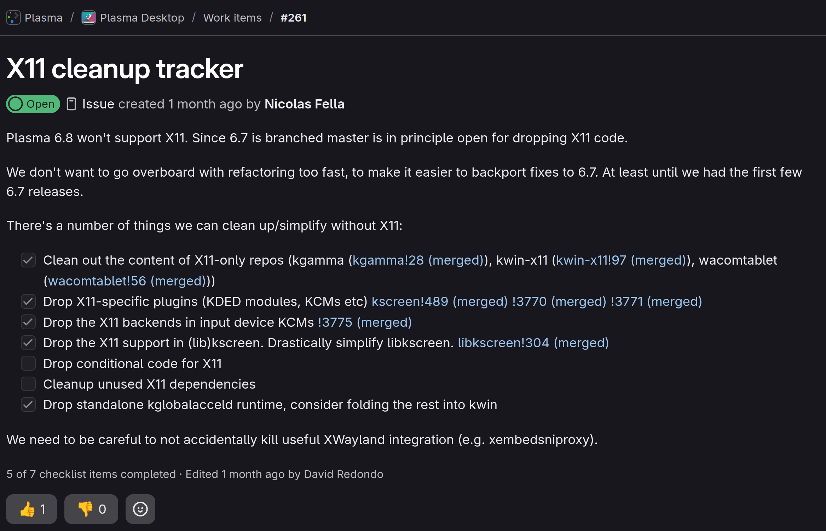The width and height of the screenshot is (826, 531).
Task: Uncheck 'Drop X11-specific plugins' checkbox
Action: (x=28, y=301)
